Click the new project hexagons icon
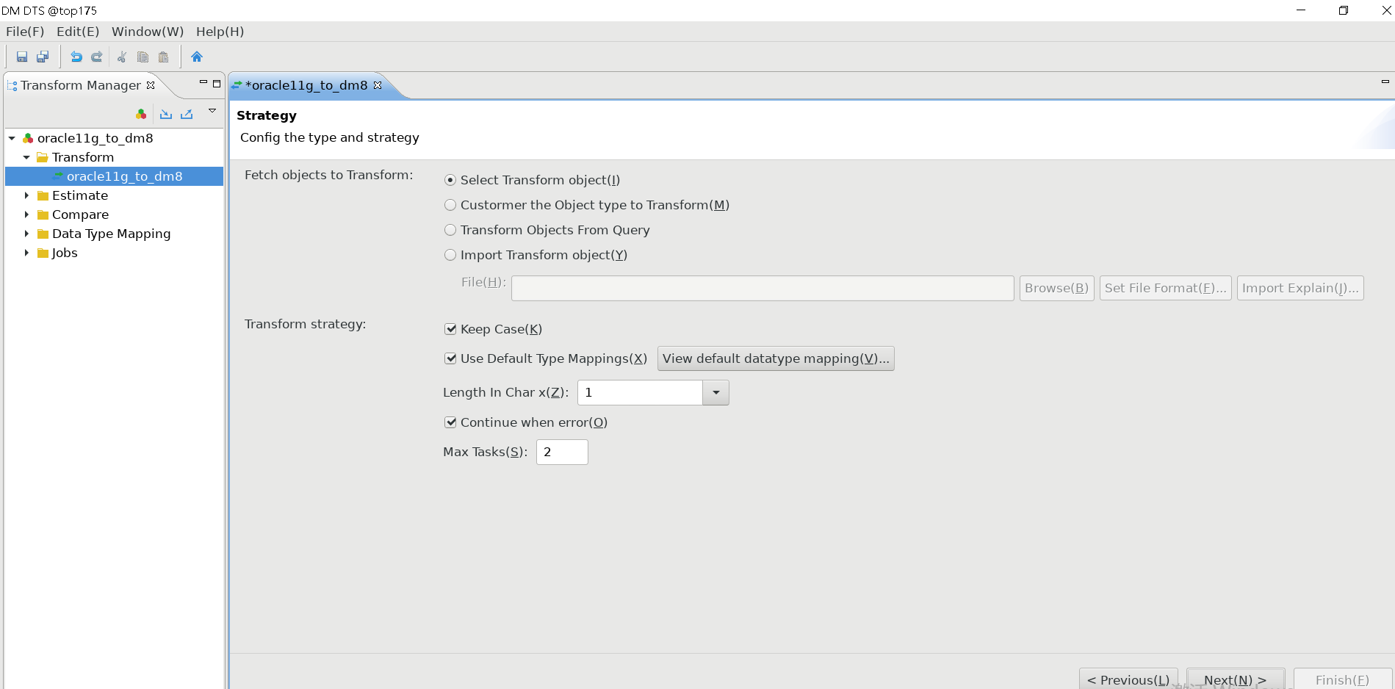This screenshot has height=689, width=1395. coord(141,114)
